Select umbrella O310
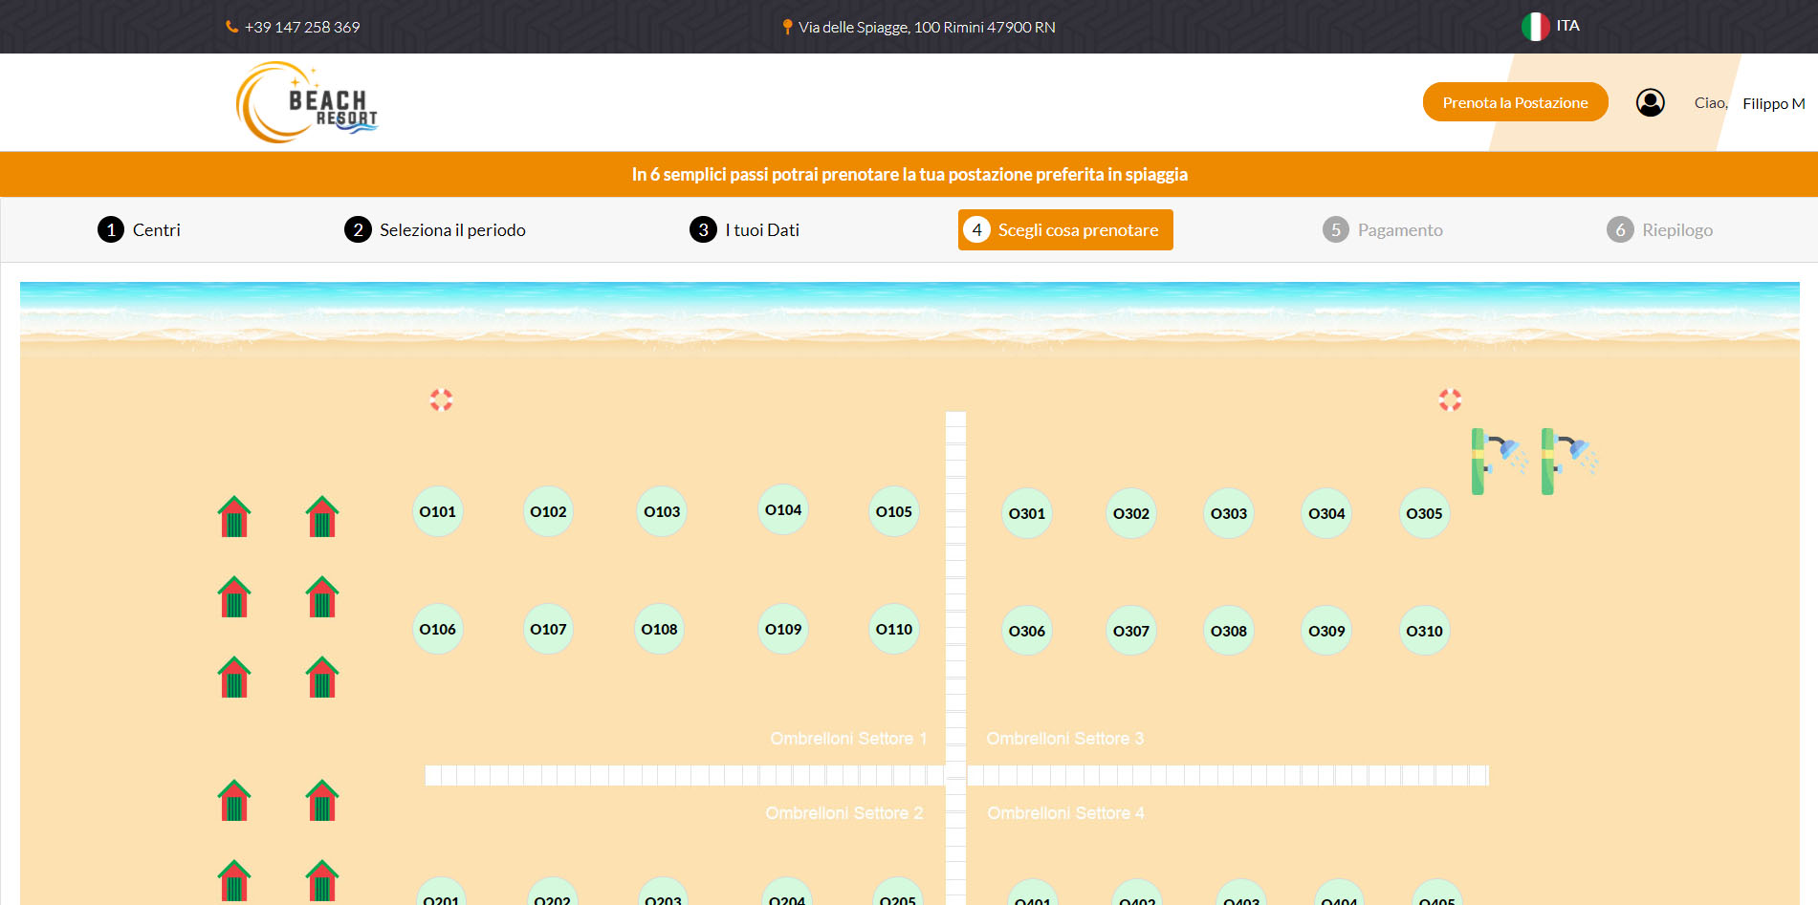This screenshot has height=905, width=1818. click(1423, 632)
